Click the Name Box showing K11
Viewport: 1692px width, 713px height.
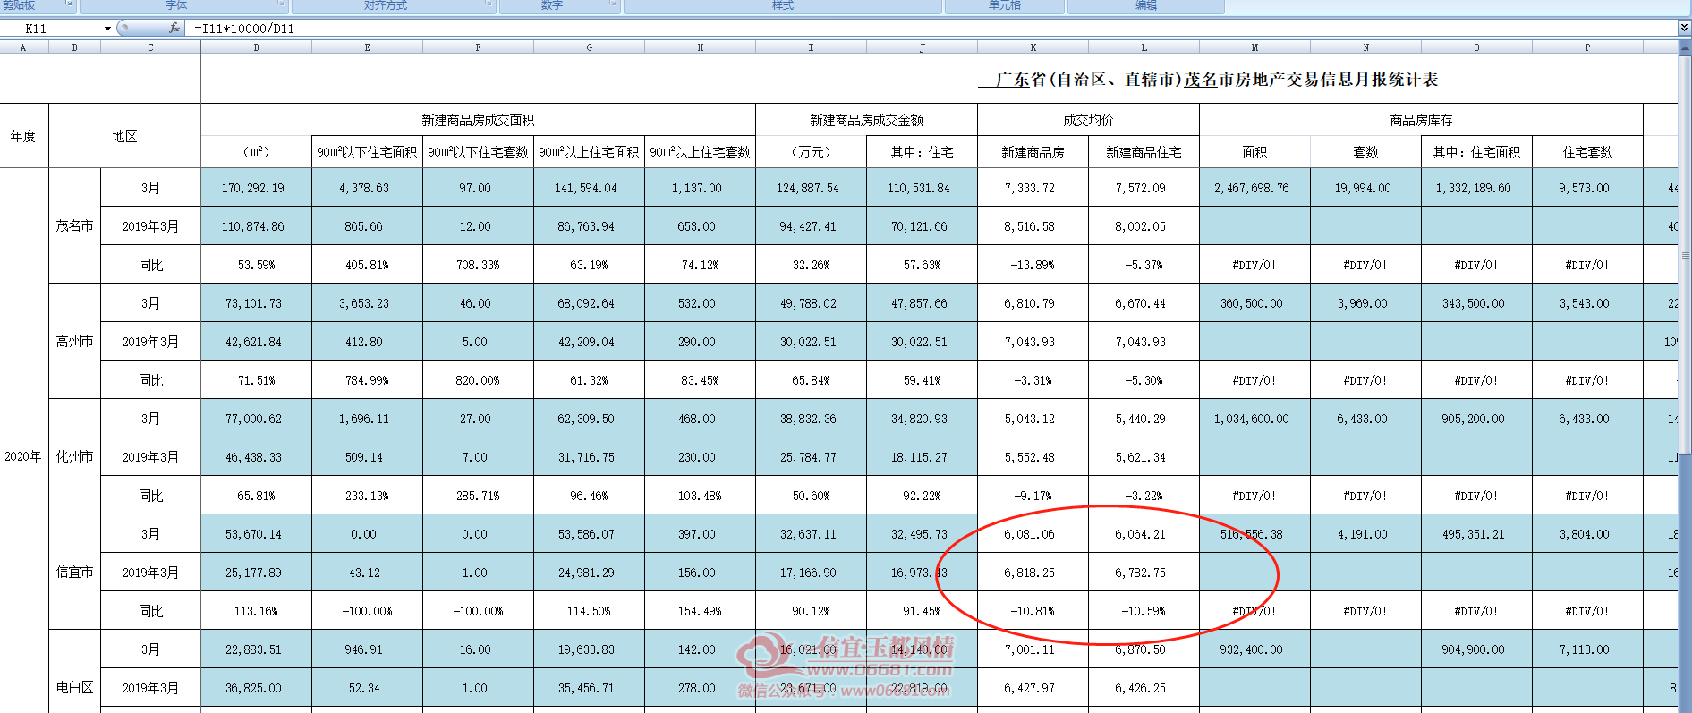pos(51,29)
